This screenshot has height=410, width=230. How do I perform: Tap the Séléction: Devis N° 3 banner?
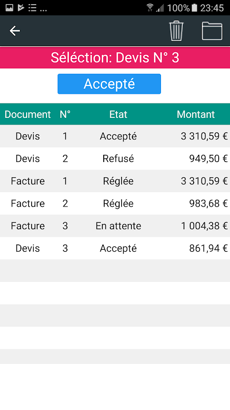(x=115, y=58)
